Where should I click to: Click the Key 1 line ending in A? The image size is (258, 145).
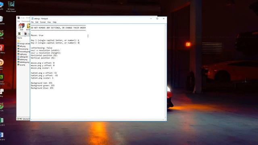coord(55,40)
